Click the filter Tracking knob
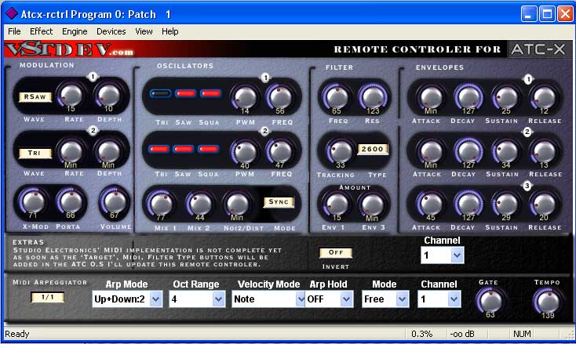The width and height of the screenshot is (576, 344). [341, 151]
